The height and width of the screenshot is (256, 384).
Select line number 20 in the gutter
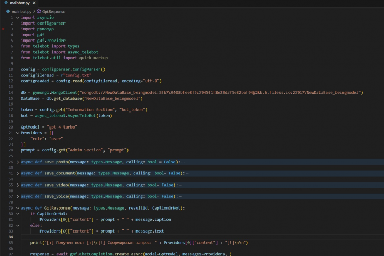(11, 127)
